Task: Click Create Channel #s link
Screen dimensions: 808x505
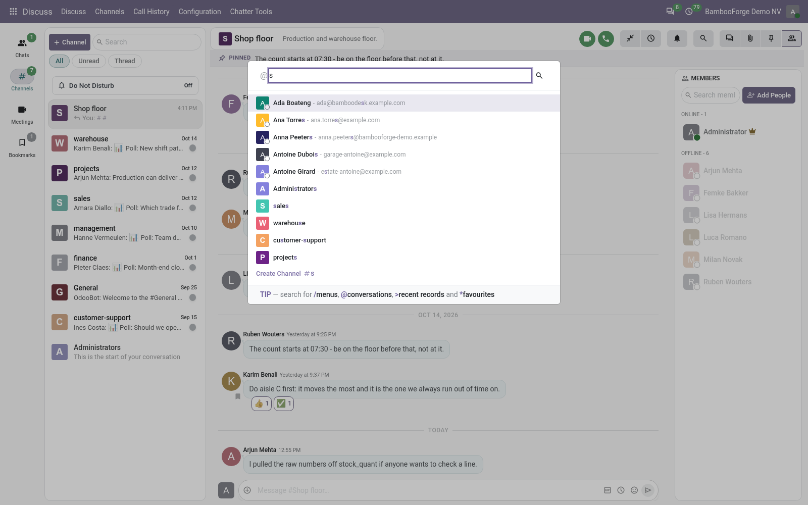Action: click(285, 274)
